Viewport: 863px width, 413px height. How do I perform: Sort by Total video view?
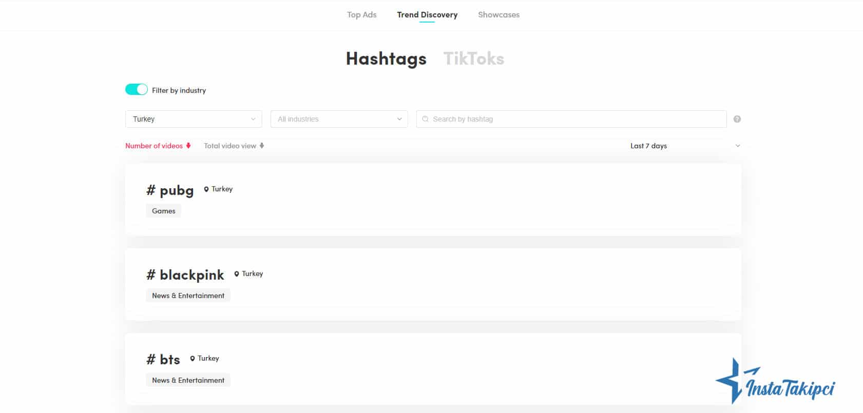[x=230, y=146]
